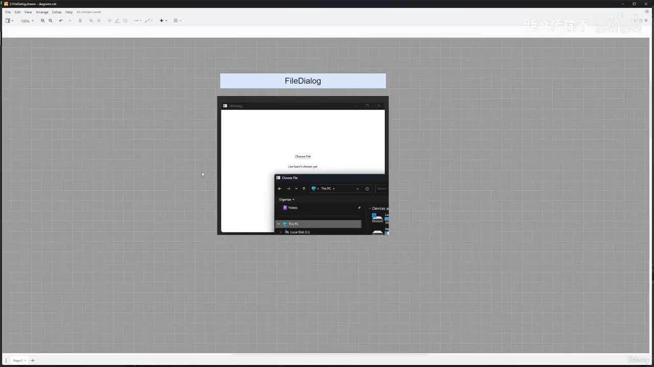Image resolution: width=654 pixels, height=367 pixels.
Task: Open the Extras menu
Action: click(x=57, y=12)
